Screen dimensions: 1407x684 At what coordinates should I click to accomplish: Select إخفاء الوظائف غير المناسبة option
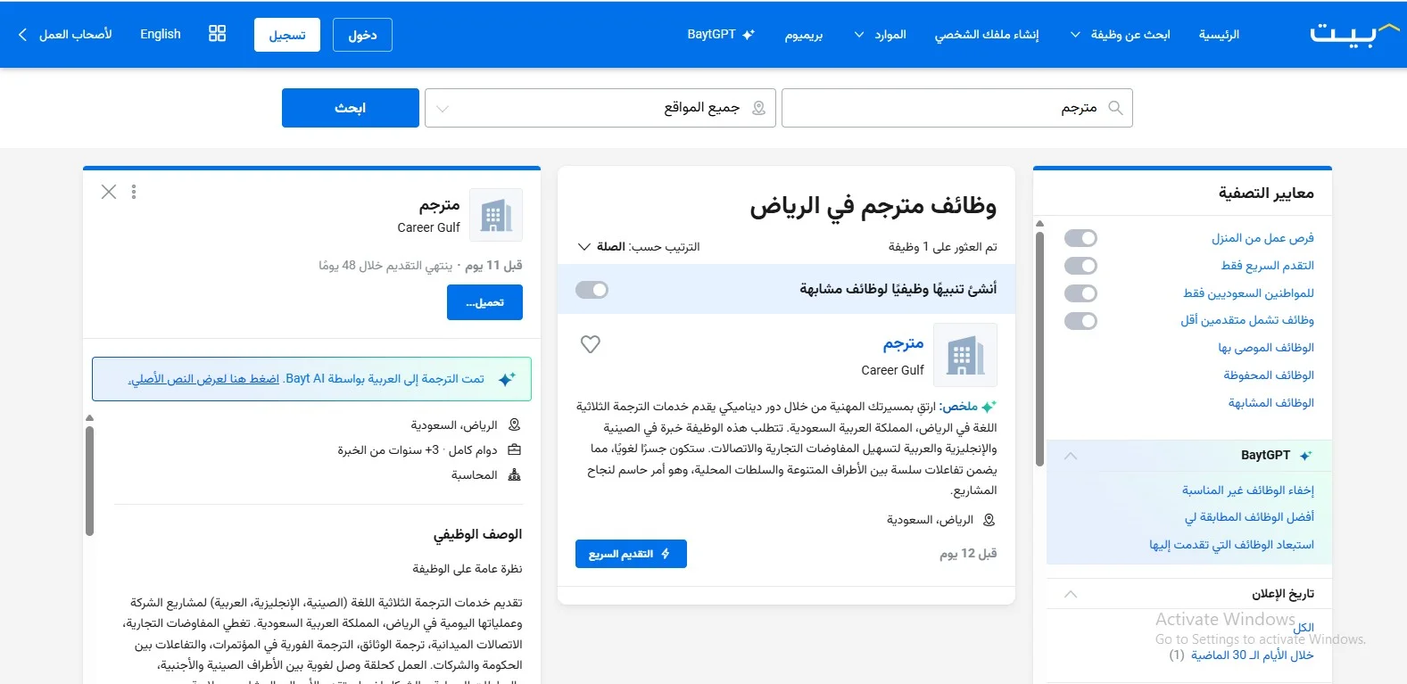point(1248,490)
